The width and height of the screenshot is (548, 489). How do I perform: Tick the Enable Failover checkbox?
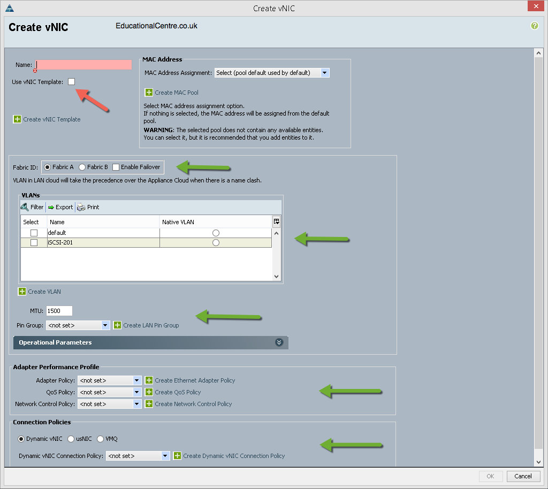coord(116,167)
